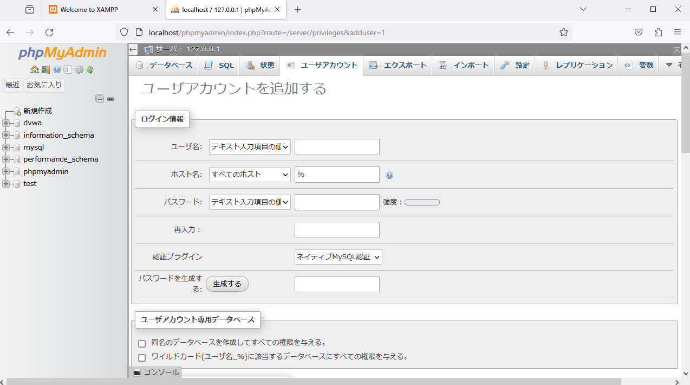Reload navigation panel with green arrow icon

click(x=90, y=69)
